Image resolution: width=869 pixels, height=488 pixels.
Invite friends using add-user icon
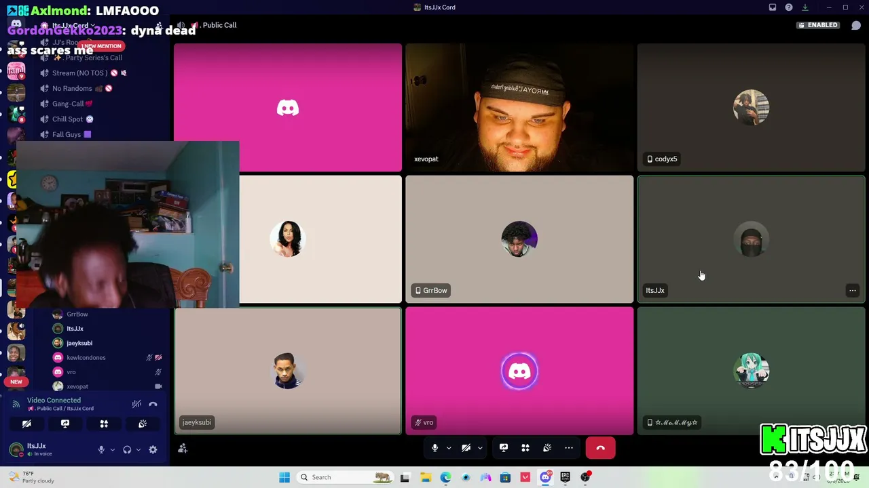tap(183, 448)
